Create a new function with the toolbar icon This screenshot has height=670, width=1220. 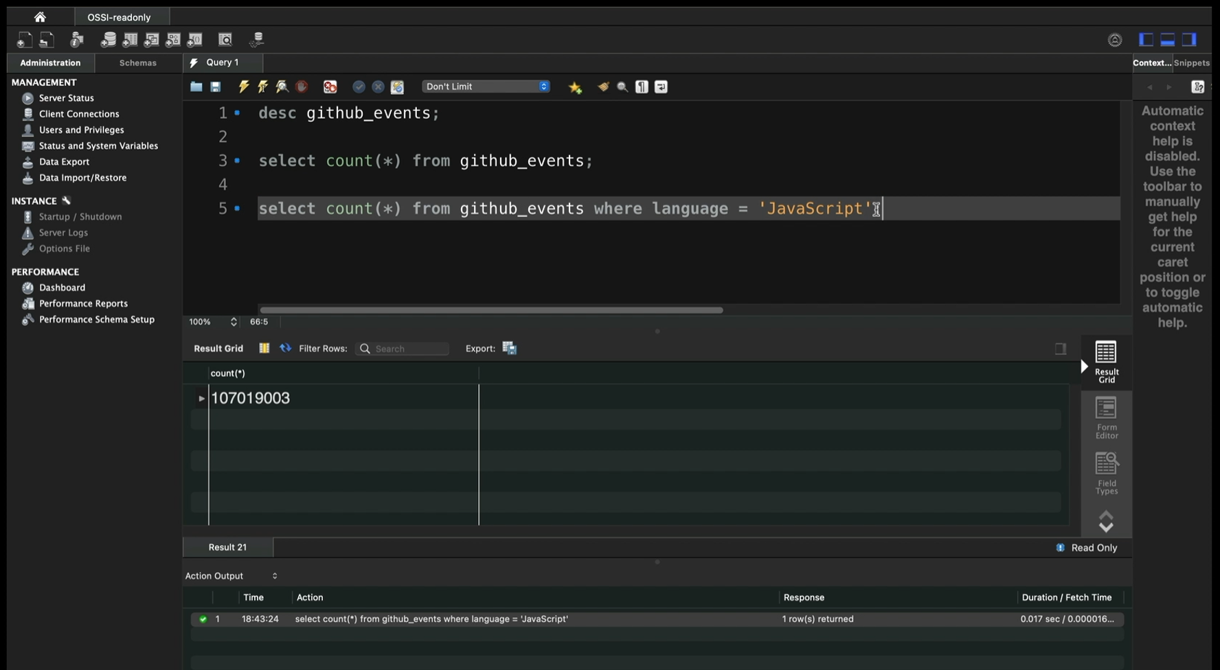tap(195, 40)
